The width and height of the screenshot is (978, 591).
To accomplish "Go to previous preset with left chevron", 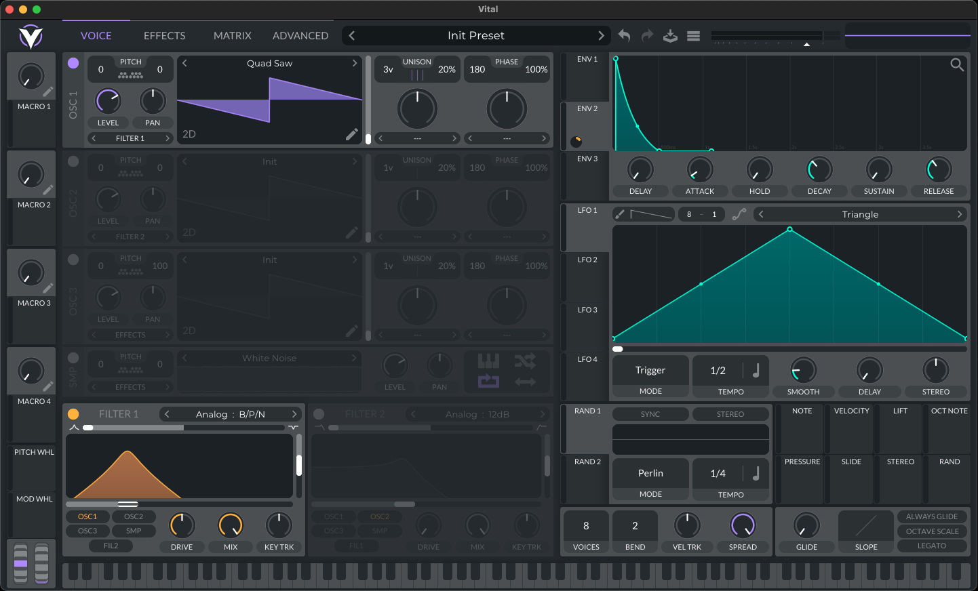I will point(351,35).
